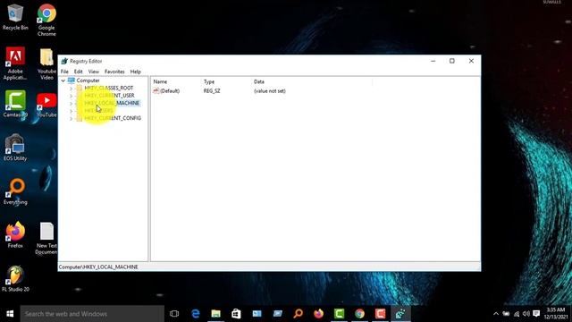This screenshot has height=322, width=572.
Task: Open Camtasia 9 desktop shortcut
Action: pyautogui.click(x=15, y=104)
